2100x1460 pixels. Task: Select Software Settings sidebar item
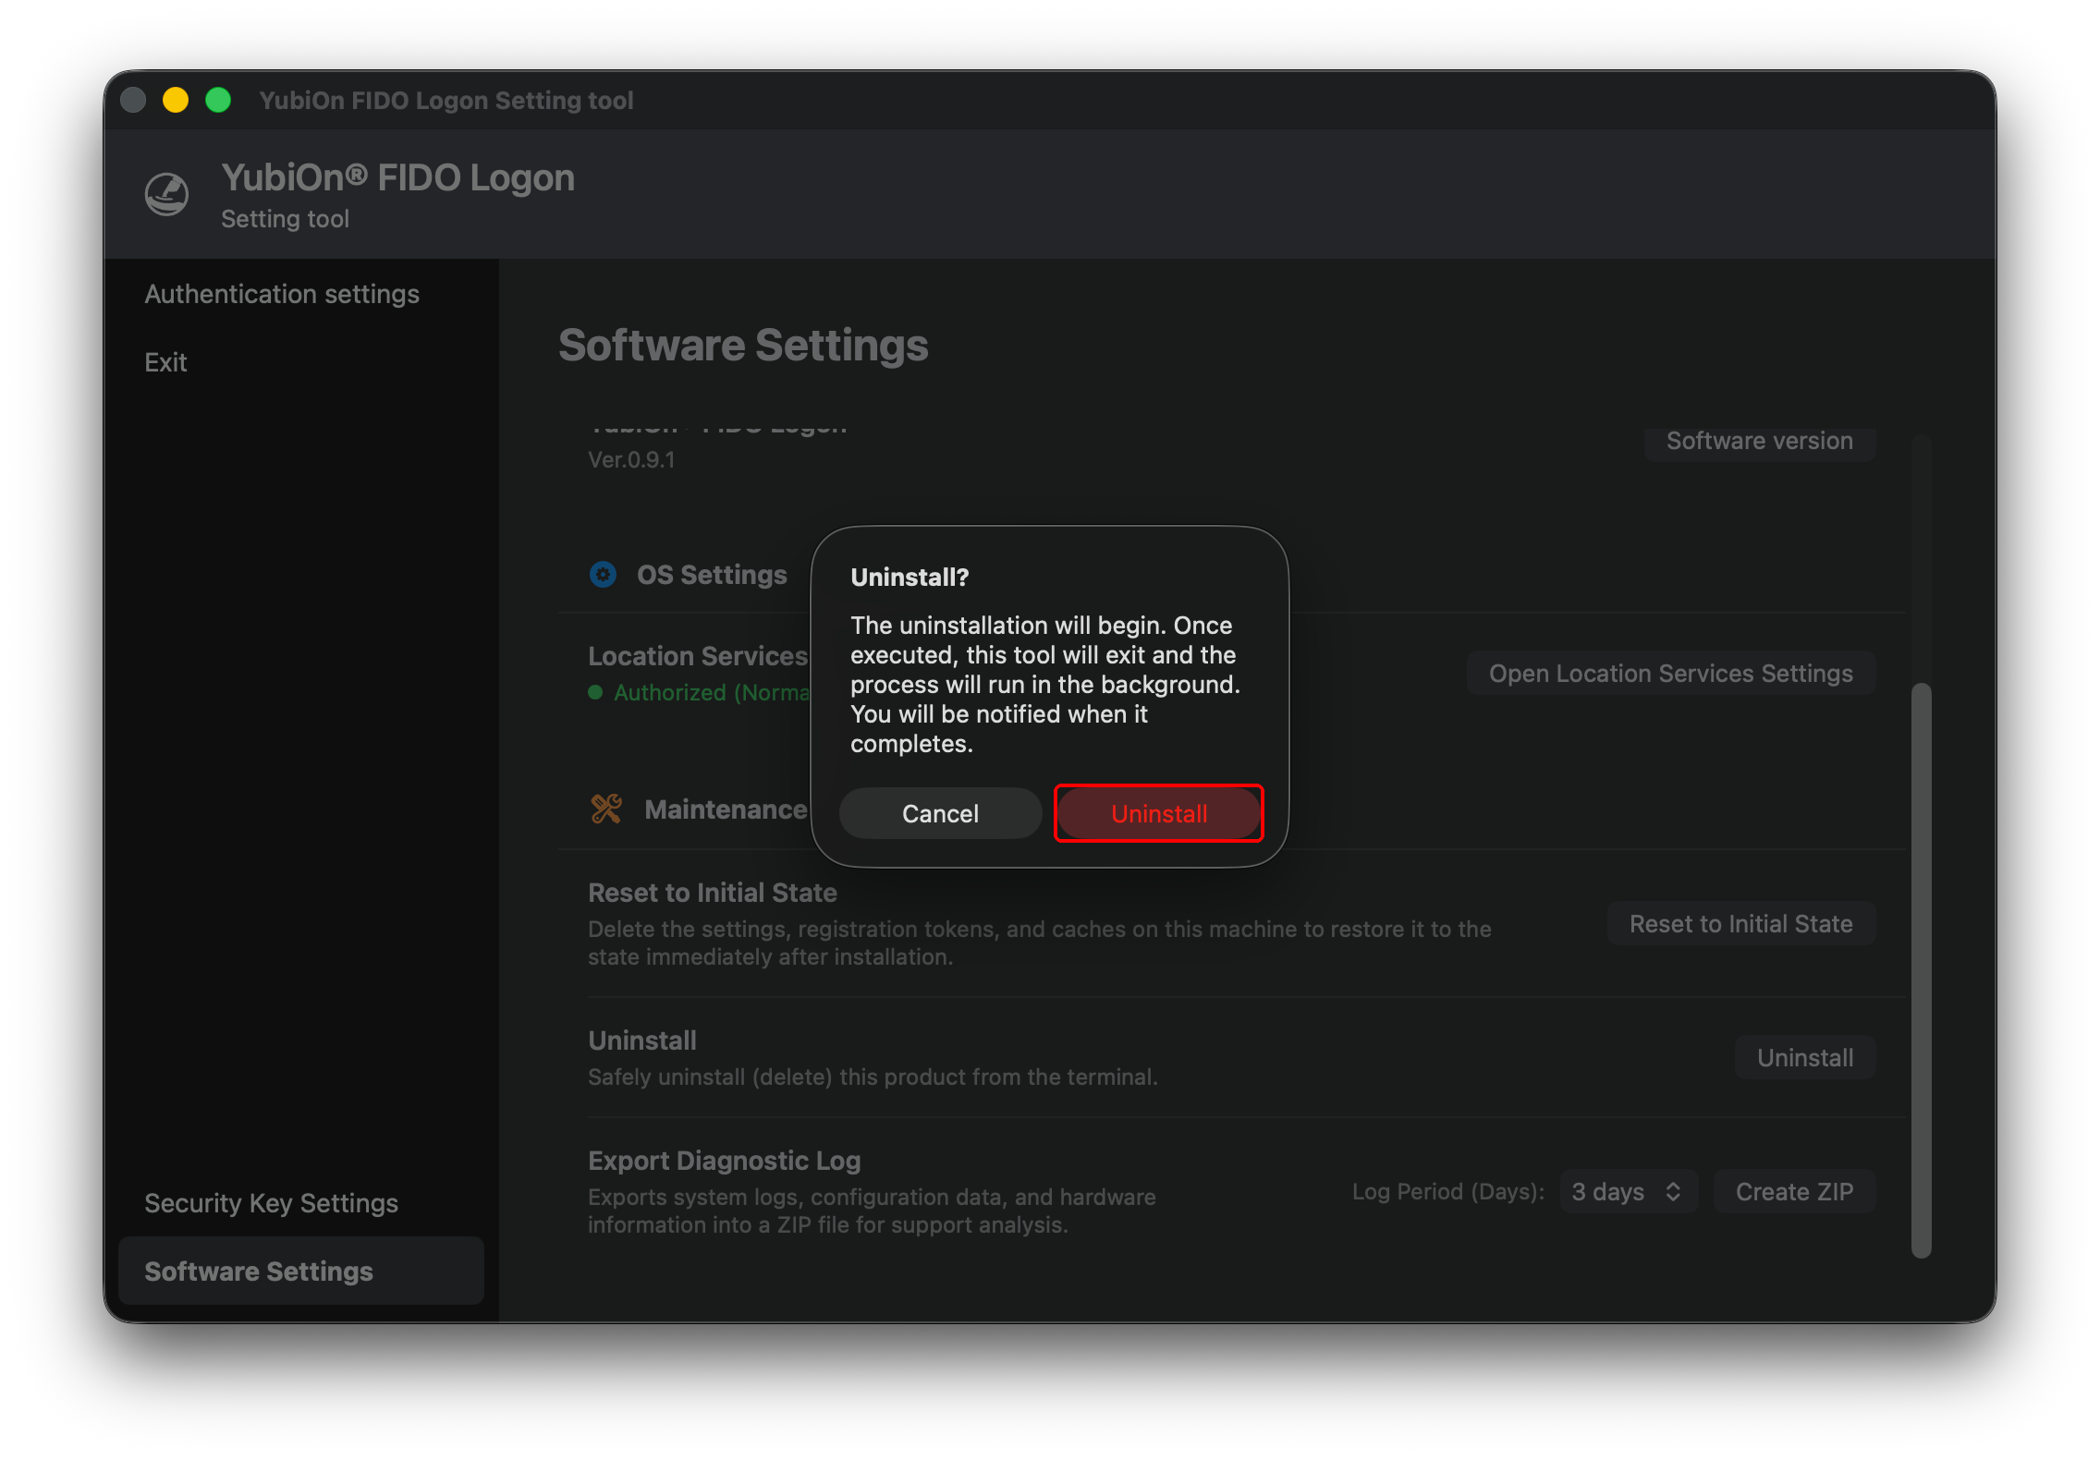(301, 1271)
